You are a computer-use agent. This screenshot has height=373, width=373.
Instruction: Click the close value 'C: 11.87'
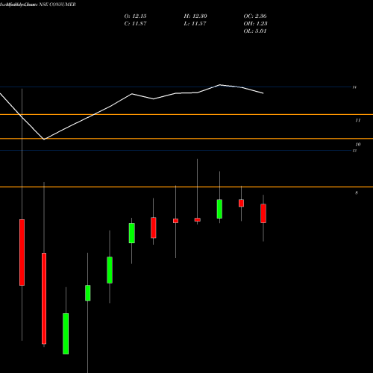135,24
